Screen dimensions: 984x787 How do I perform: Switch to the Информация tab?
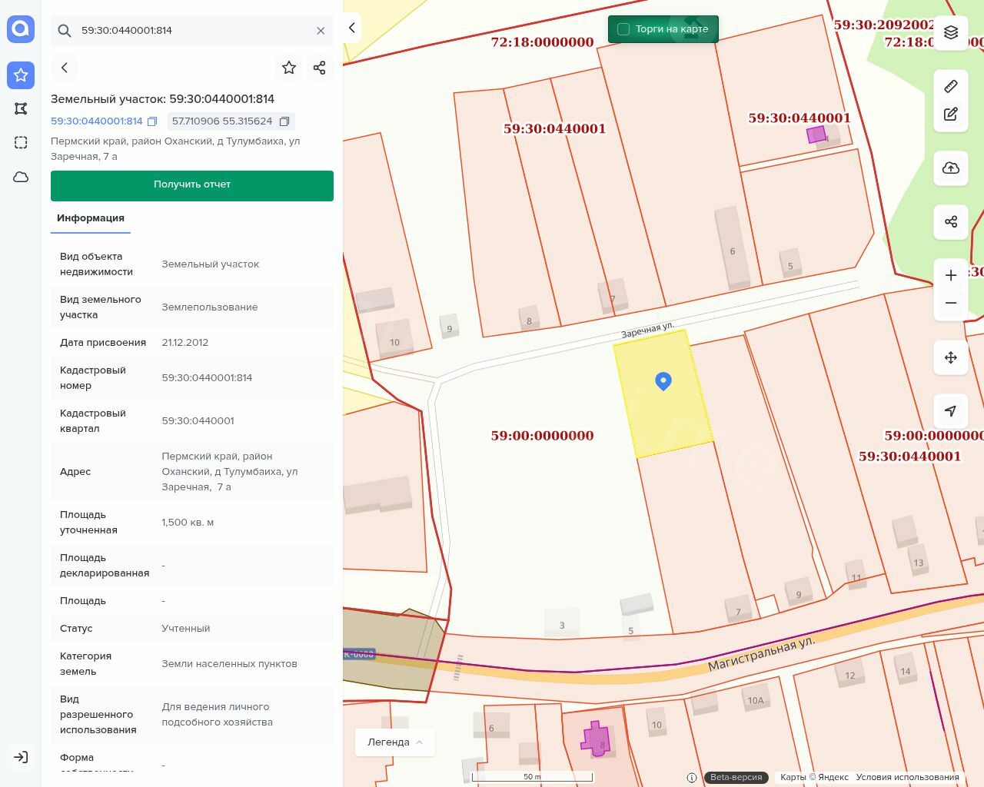tap(91, 218)
